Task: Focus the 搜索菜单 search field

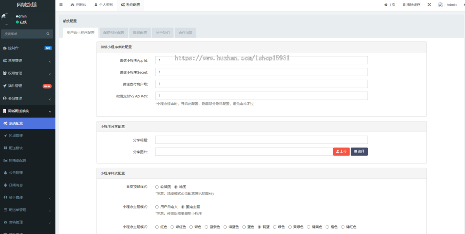Action: coord(24,34)
